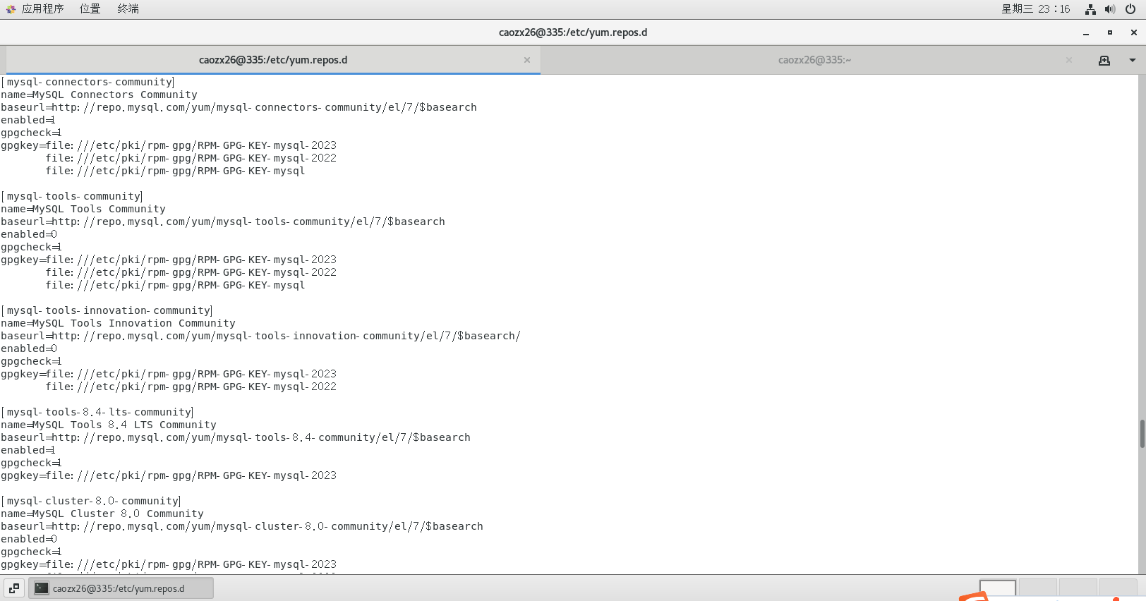The width and height of the screenshot is (1146, 601).
Task: Open the 位置 menu
Action: pyautogui.click(x=90, y=8)
